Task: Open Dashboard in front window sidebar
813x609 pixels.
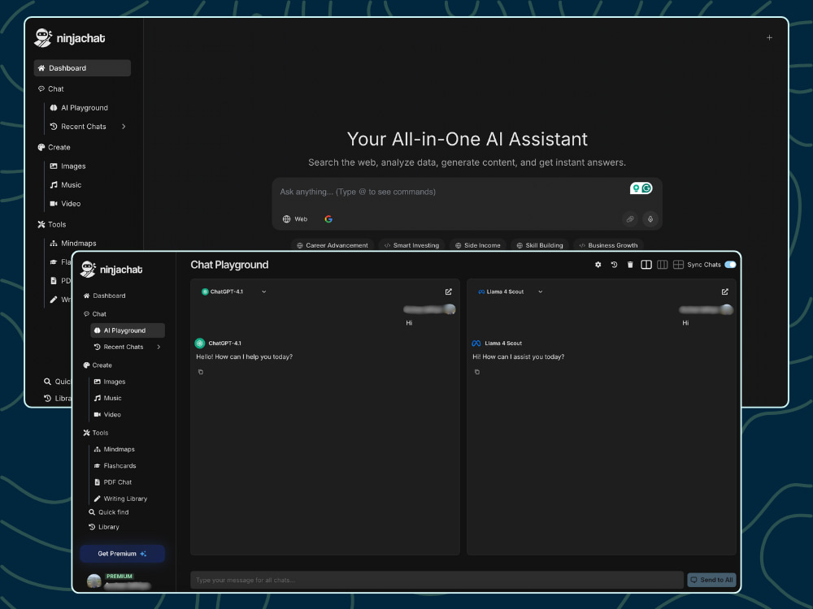Action: click(104, 296)
